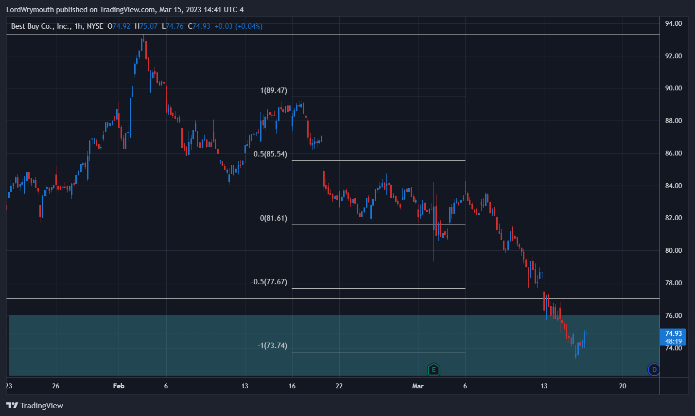Viewport: 695px width, 416px height.
Task: Click the '16' date axis label
Action: (x=292, y=386)
